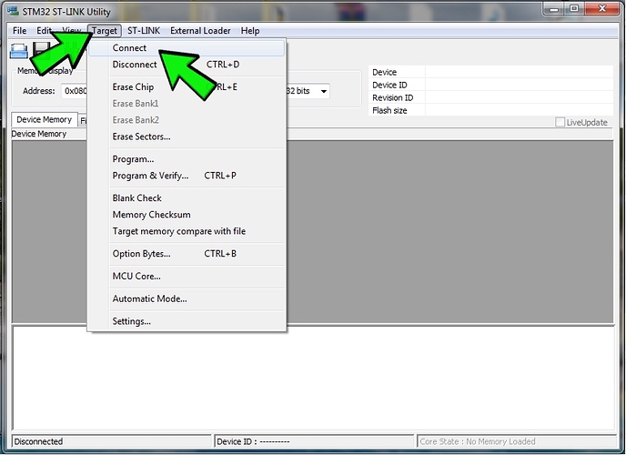Click Memory Checksum menu item
This screenshot has height=455, width=626.
click(187, 215)
